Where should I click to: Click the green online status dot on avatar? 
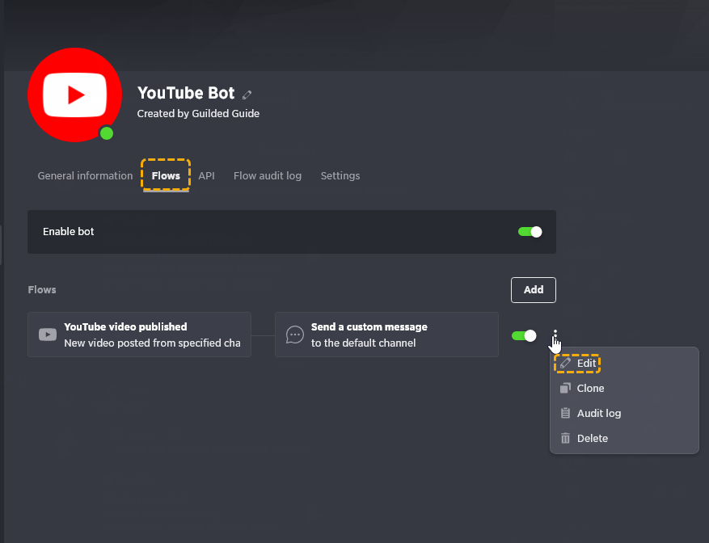tap(107, 133)
